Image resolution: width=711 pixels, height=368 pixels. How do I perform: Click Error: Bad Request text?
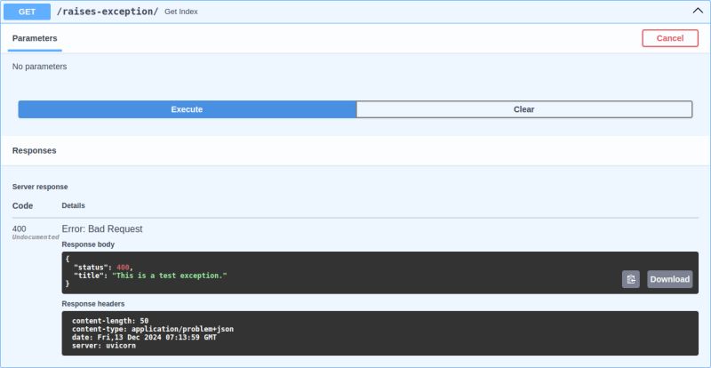[x=102, y=228]
